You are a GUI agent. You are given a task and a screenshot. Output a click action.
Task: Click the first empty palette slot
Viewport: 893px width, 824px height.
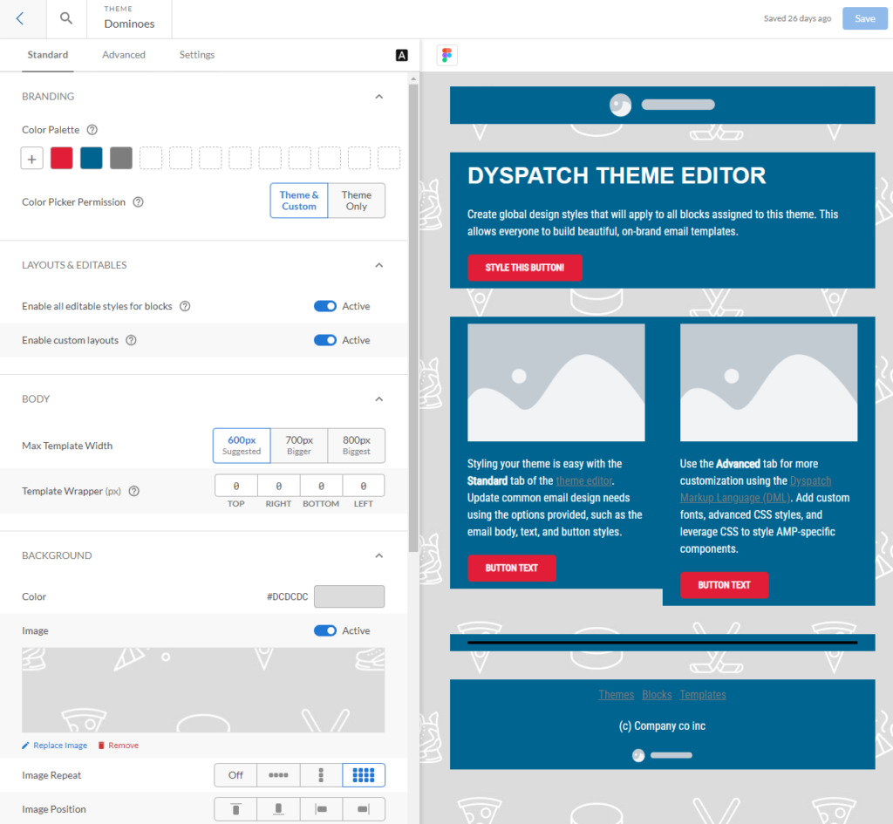tap(151, 159)
